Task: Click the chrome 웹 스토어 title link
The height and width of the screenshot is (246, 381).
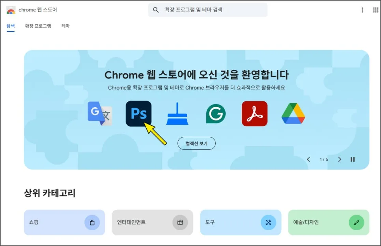Action: tap(37, 10)
